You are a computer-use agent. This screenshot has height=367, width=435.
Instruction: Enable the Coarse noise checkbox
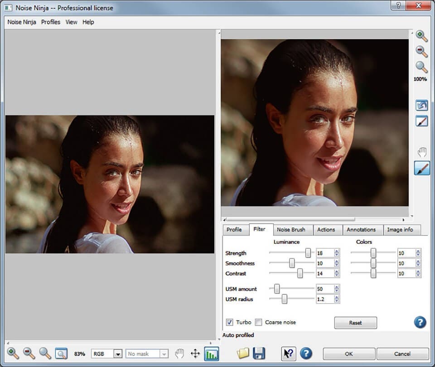click(259, 322)
